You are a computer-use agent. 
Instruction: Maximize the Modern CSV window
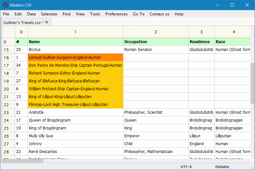coord(232,5)
